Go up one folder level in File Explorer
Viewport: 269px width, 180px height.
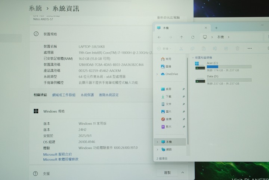pos(182,37)
